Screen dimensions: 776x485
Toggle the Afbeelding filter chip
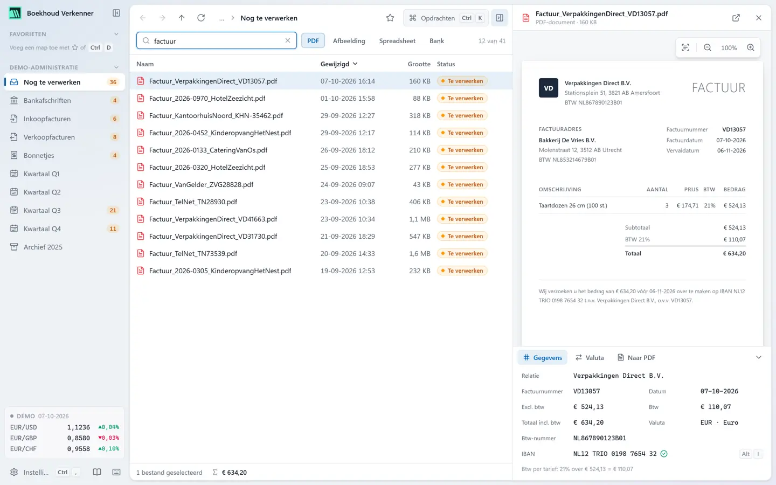(x=349, y=40)
